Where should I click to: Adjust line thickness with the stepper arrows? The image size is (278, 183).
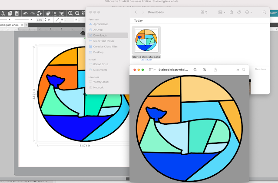pos(45,20)
